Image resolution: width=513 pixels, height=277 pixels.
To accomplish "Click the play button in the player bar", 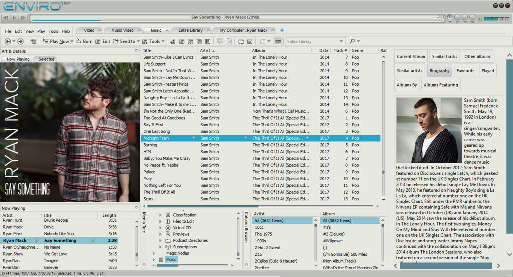I will 14,18.
